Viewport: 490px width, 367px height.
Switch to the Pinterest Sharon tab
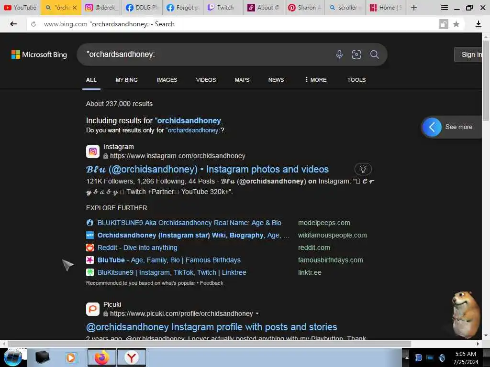point(304,8)
